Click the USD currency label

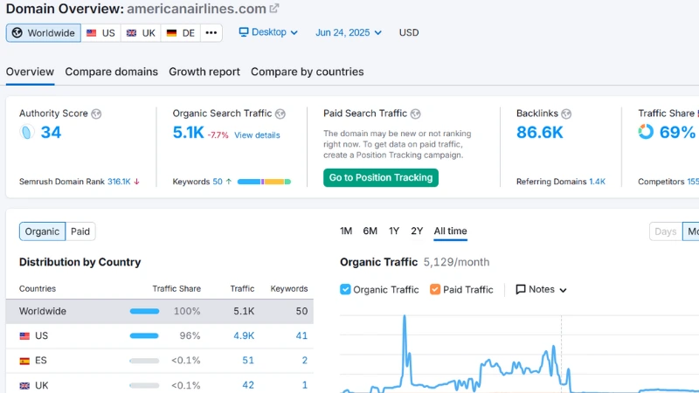[x=409, y=32]
